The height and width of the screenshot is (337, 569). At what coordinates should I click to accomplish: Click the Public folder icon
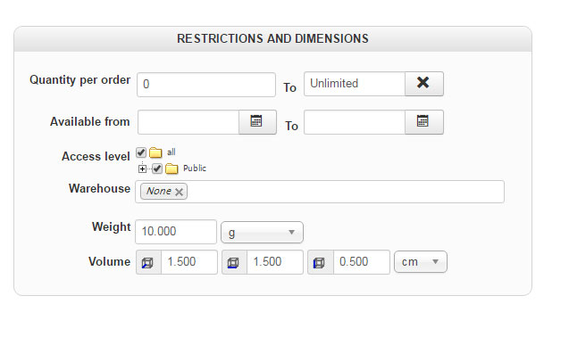point(172,168)
